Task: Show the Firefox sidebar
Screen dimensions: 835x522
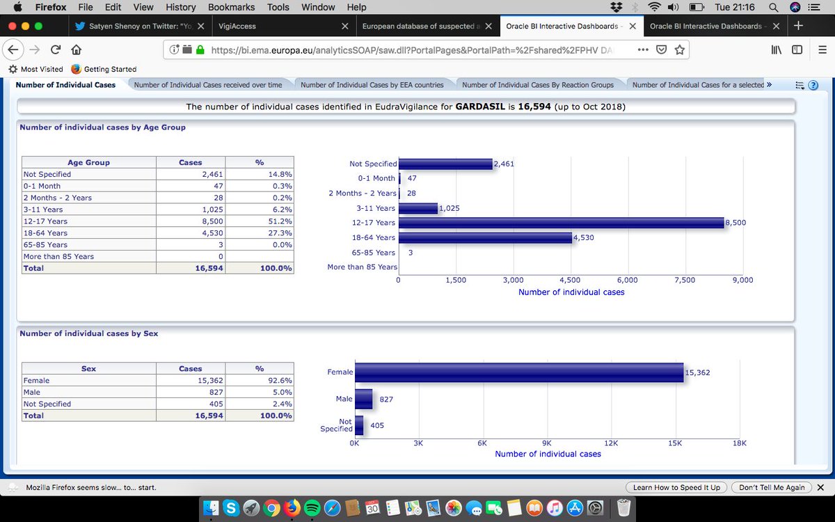Action: tap(797, 50)
